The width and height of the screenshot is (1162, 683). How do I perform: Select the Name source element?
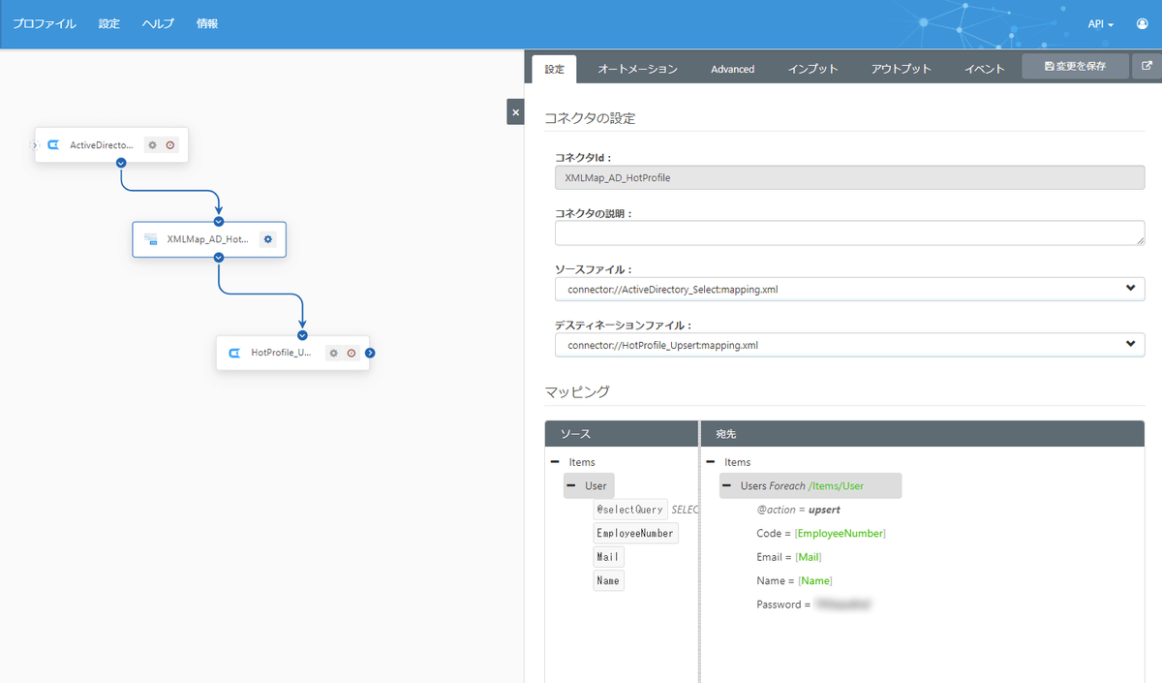(x=609, y=580)
